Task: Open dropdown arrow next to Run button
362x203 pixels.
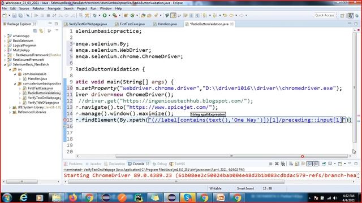Action: point(109,15)
